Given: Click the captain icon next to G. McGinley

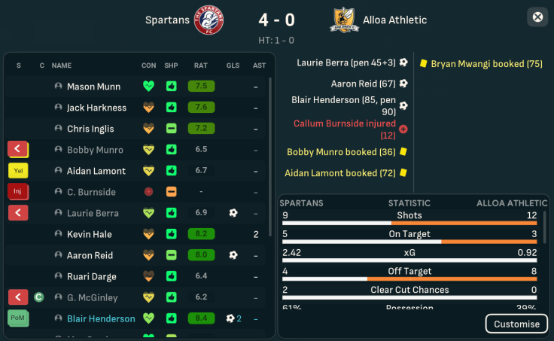Looking at the screenshot, I should tap(39, 297).
